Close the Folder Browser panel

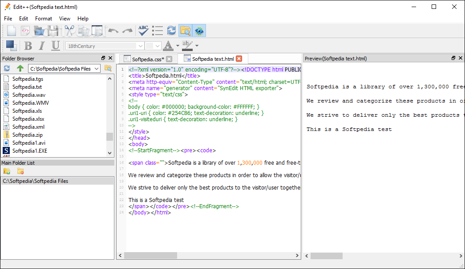point(110,58)
